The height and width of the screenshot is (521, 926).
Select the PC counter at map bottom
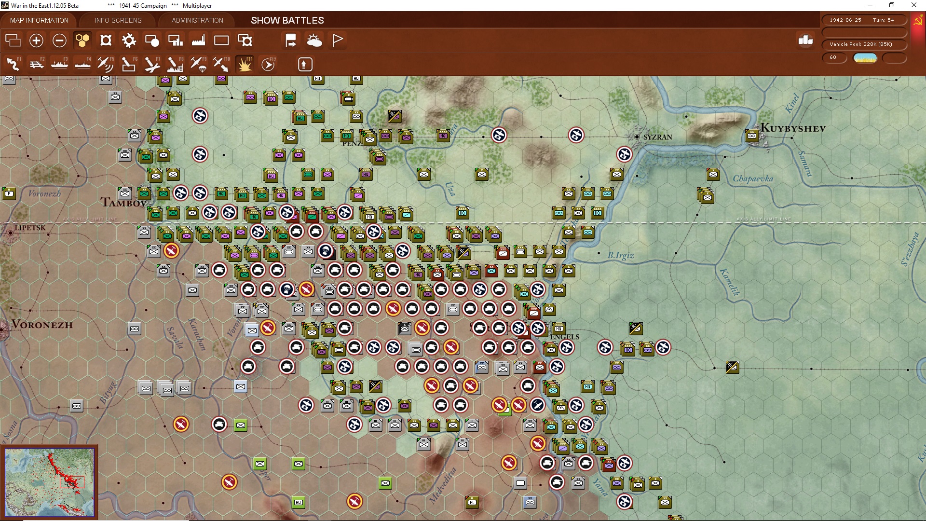(x=472, y=502)
